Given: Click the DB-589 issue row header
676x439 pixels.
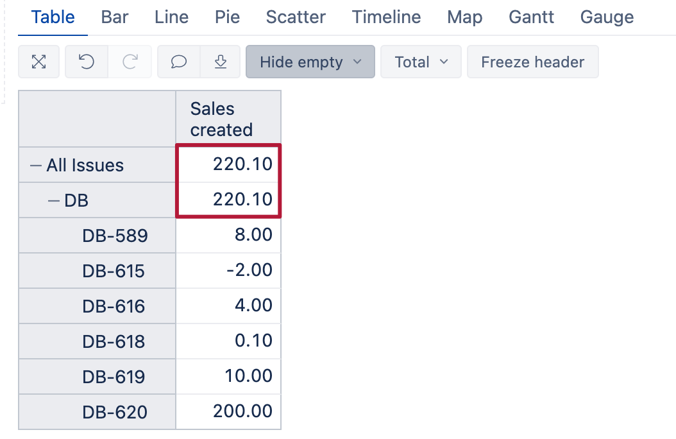Looking at the screenshot, I should 115,236.
